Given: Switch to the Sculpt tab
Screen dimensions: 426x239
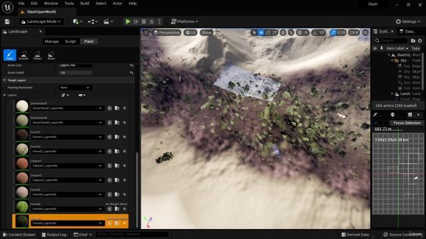Looking at the screenshot, I should 71,41.
